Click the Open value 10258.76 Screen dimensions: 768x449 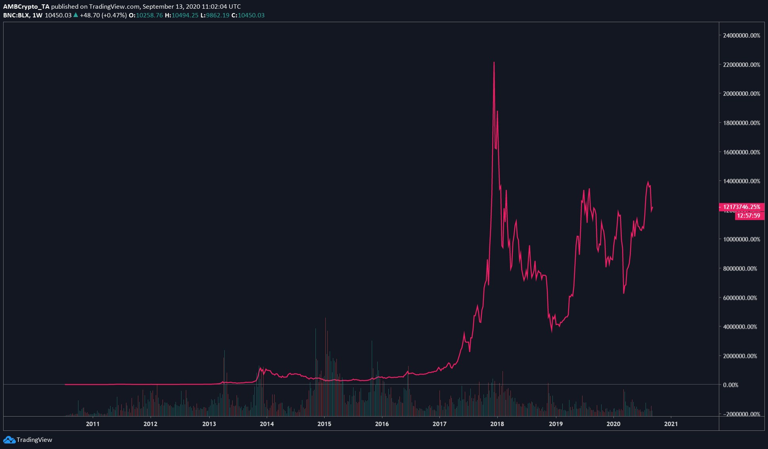149,15
